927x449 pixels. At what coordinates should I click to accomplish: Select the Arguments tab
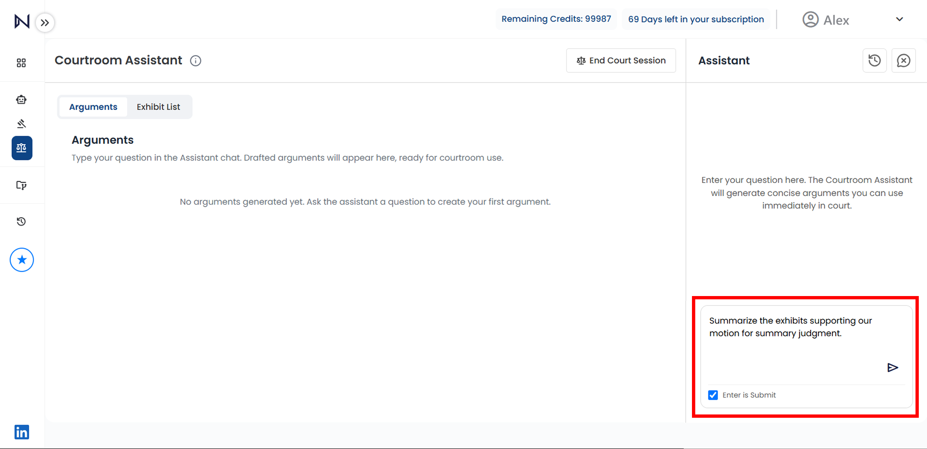coord(93,107)
